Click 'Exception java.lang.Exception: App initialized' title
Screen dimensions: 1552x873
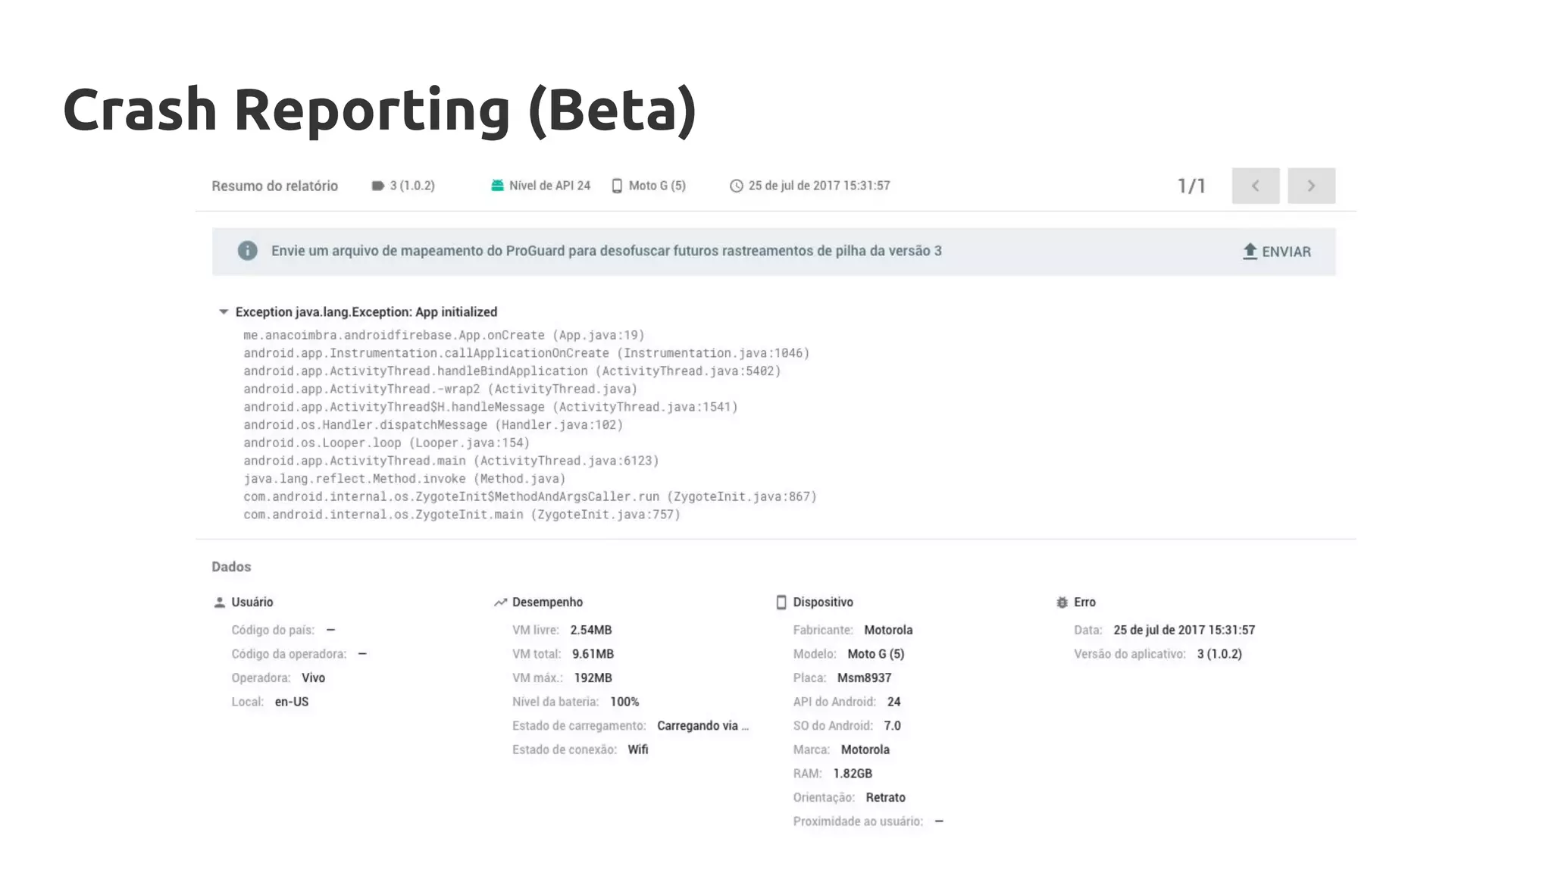coord(366,312)
